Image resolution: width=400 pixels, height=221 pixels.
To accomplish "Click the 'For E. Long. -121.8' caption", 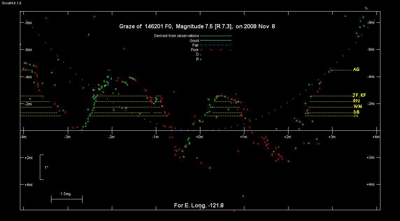I will click(199, 205).
